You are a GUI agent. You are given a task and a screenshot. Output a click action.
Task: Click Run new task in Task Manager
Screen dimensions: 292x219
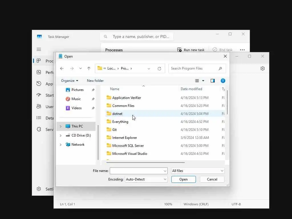point(191,50)
